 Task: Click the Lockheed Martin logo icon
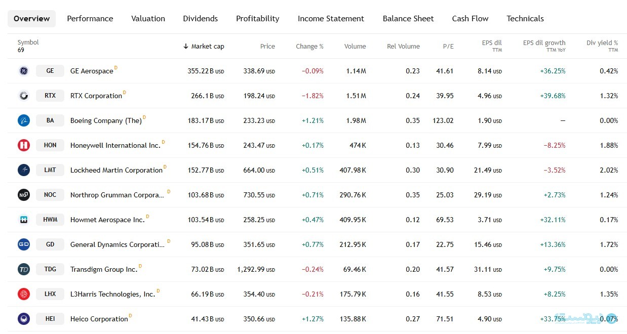[x=24, y=170]
